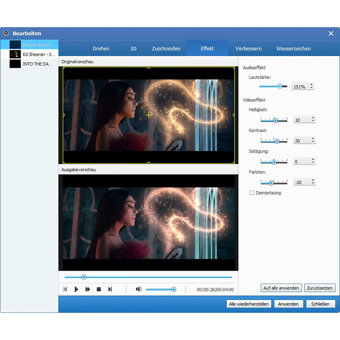Image resolution: width=340 pixels, height=340 pixels.
Task: Click the film reel app icon
Action: 6,33
